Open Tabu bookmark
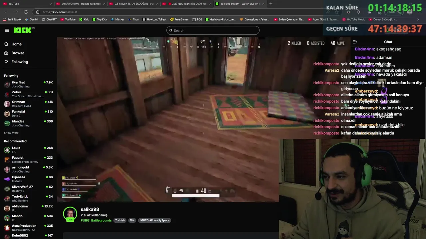 (x=133, y=20)
